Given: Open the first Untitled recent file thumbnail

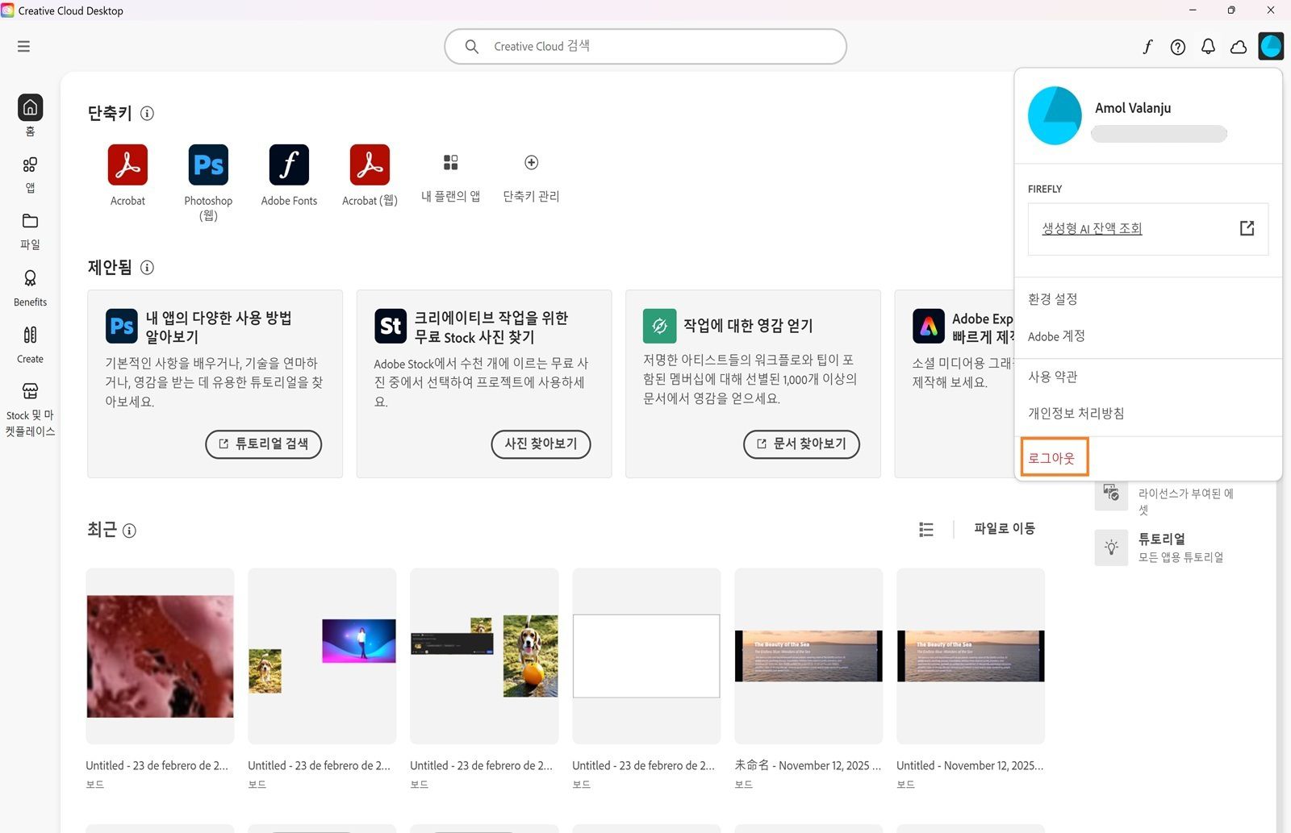Looking at the screenshot, I should click(x=159, y=656).
